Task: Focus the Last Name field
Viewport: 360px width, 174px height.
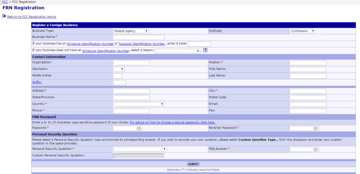Action: (x=308, y=76)
